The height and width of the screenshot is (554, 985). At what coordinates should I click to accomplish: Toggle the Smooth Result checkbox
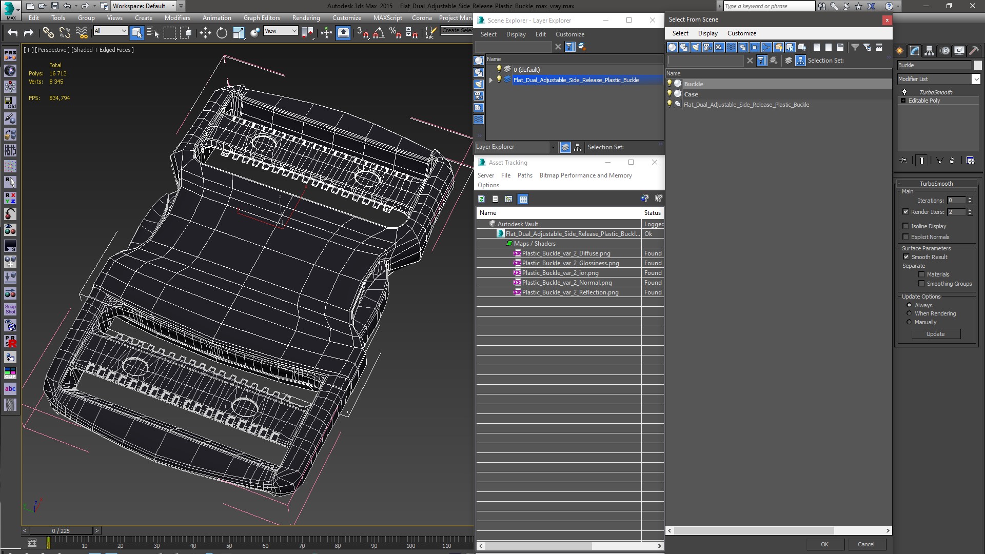(906, 257)
